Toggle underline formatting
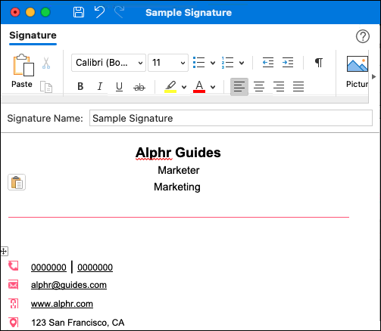This screenshot has width=381, height=331. click(119, 87)
